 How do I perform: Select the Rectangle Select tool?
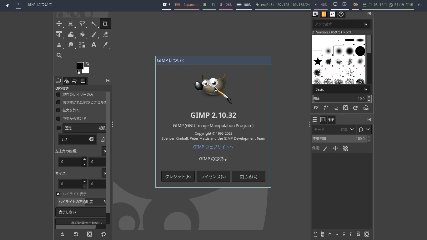71,23
